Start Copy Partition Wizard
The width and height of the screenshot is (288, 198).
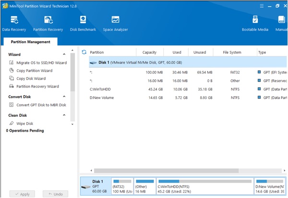click(x=35, y=71)
